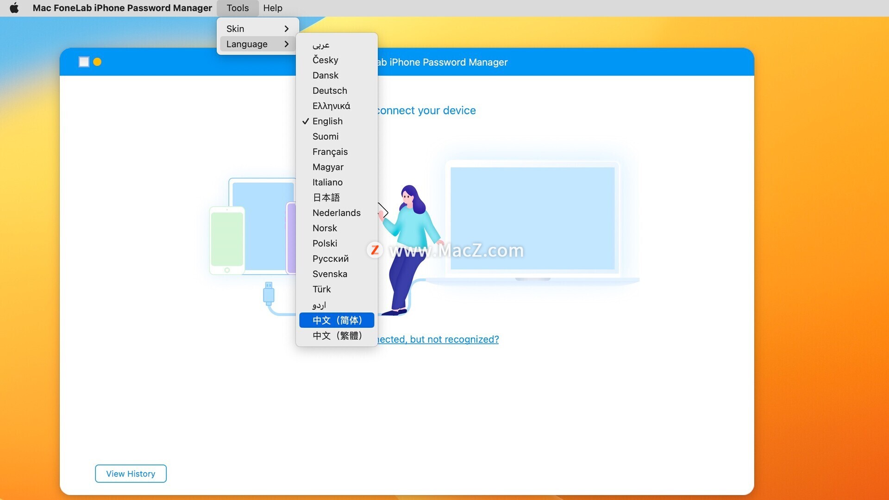Viewport: 889px width, 500px height.
Task: Switch language to 日本語
Action: tap(337, 197)
